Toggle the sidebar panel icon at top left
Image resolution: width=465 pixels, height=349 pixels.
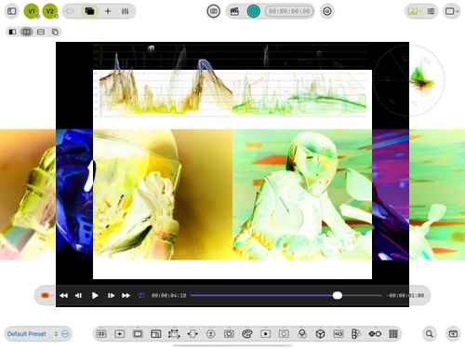coord(12,11)
